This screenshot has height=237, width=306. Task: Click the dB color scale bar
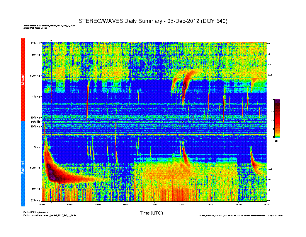(x=277, y=118)
